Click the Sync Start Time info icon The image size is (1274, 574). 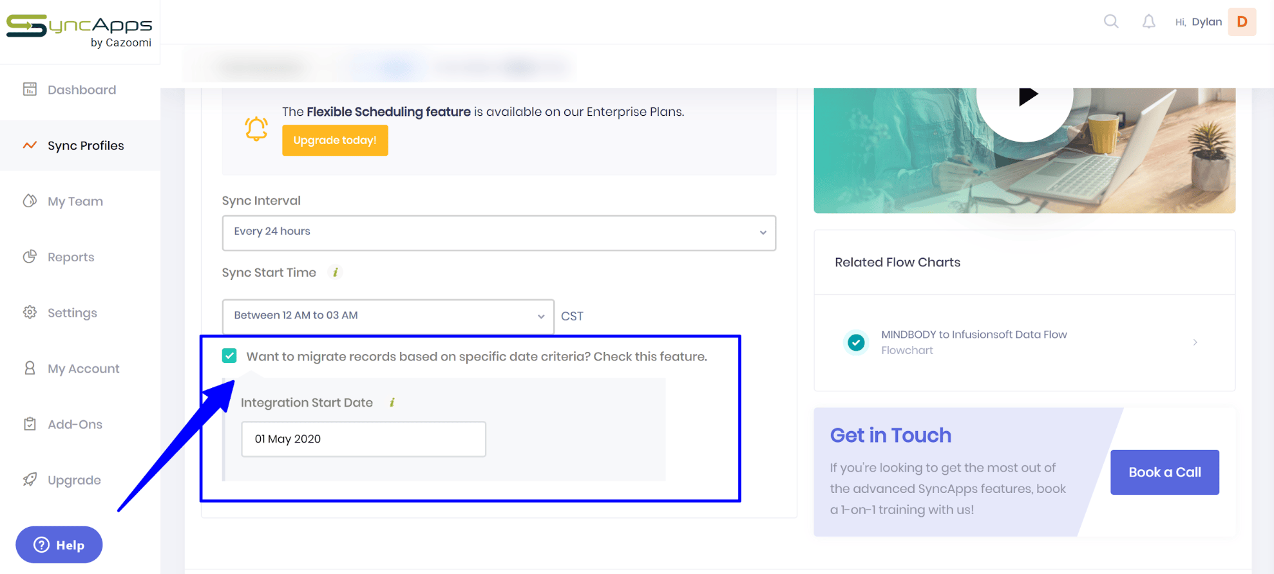335,272
